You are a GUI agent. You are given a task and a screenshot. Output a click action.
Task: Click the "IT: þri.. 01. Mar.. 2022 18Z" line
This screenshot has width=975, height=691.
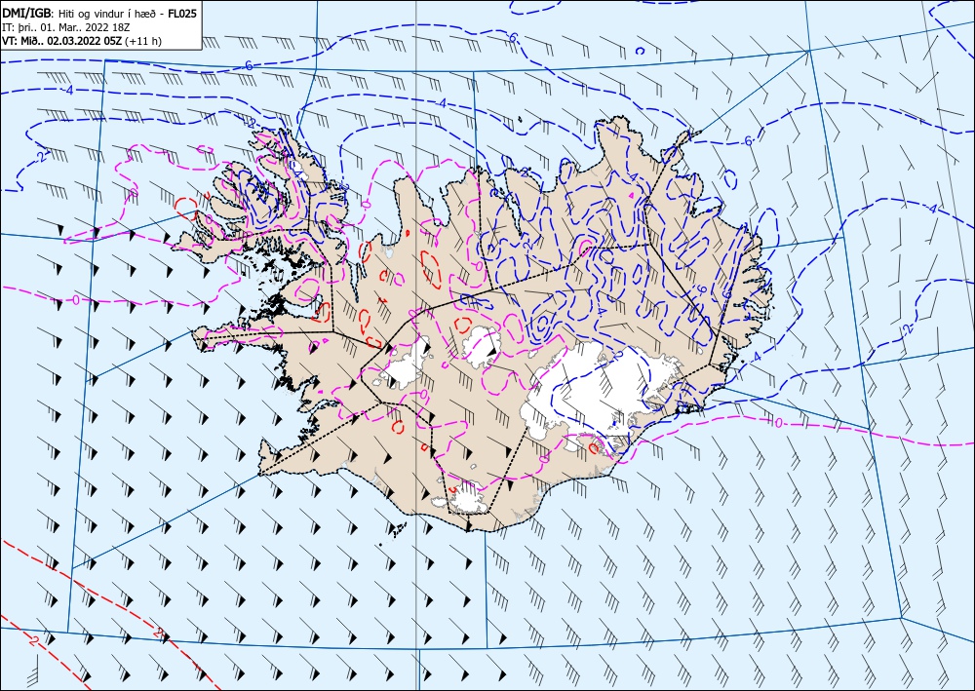pos(66,26)
